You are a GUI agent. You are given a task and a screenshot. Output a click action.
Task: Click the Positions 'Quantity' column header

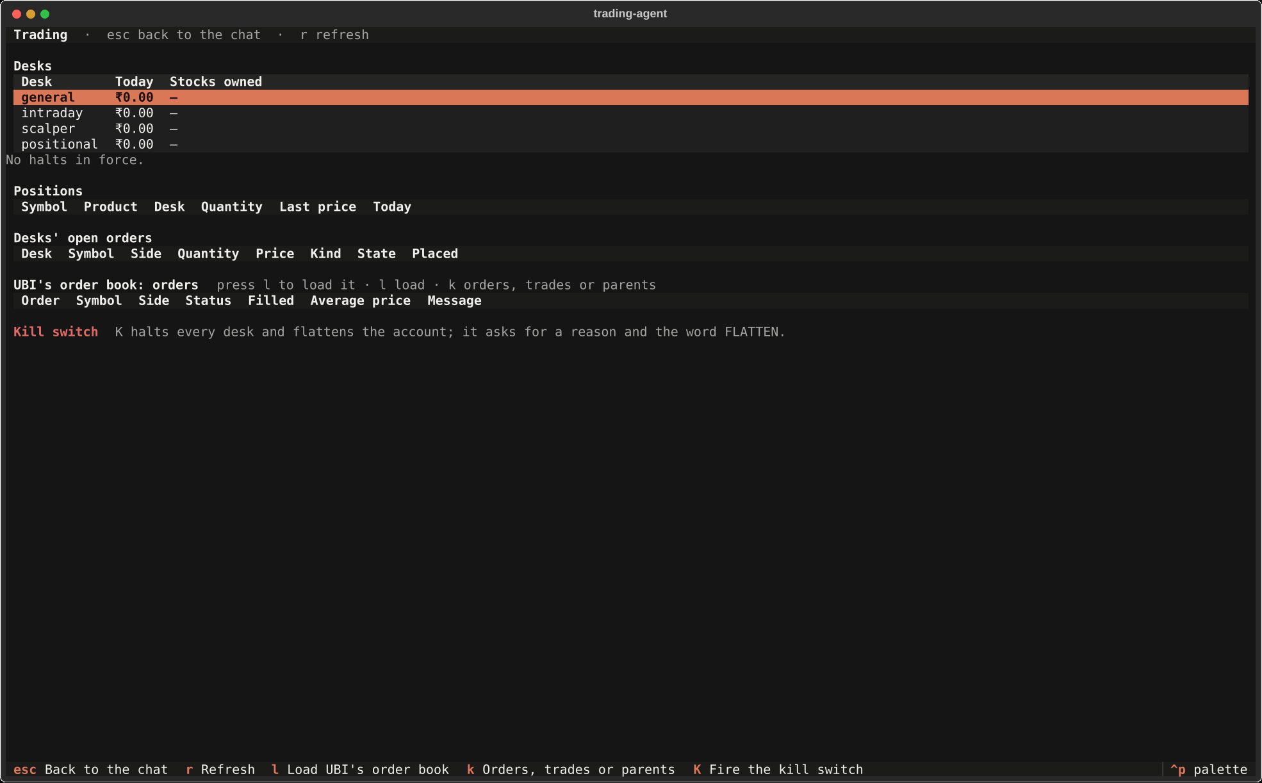click(x=232, y=207)
